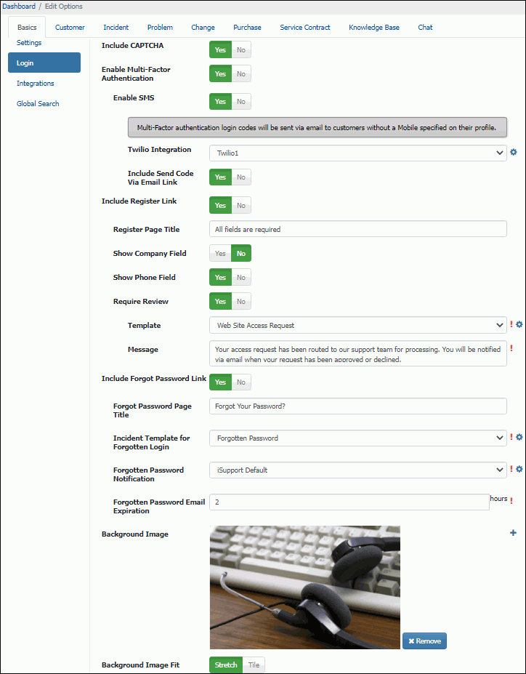526x674 pixels.
Task: Set Include Forgot Password Link to No
Action: [x=241, y=382]
